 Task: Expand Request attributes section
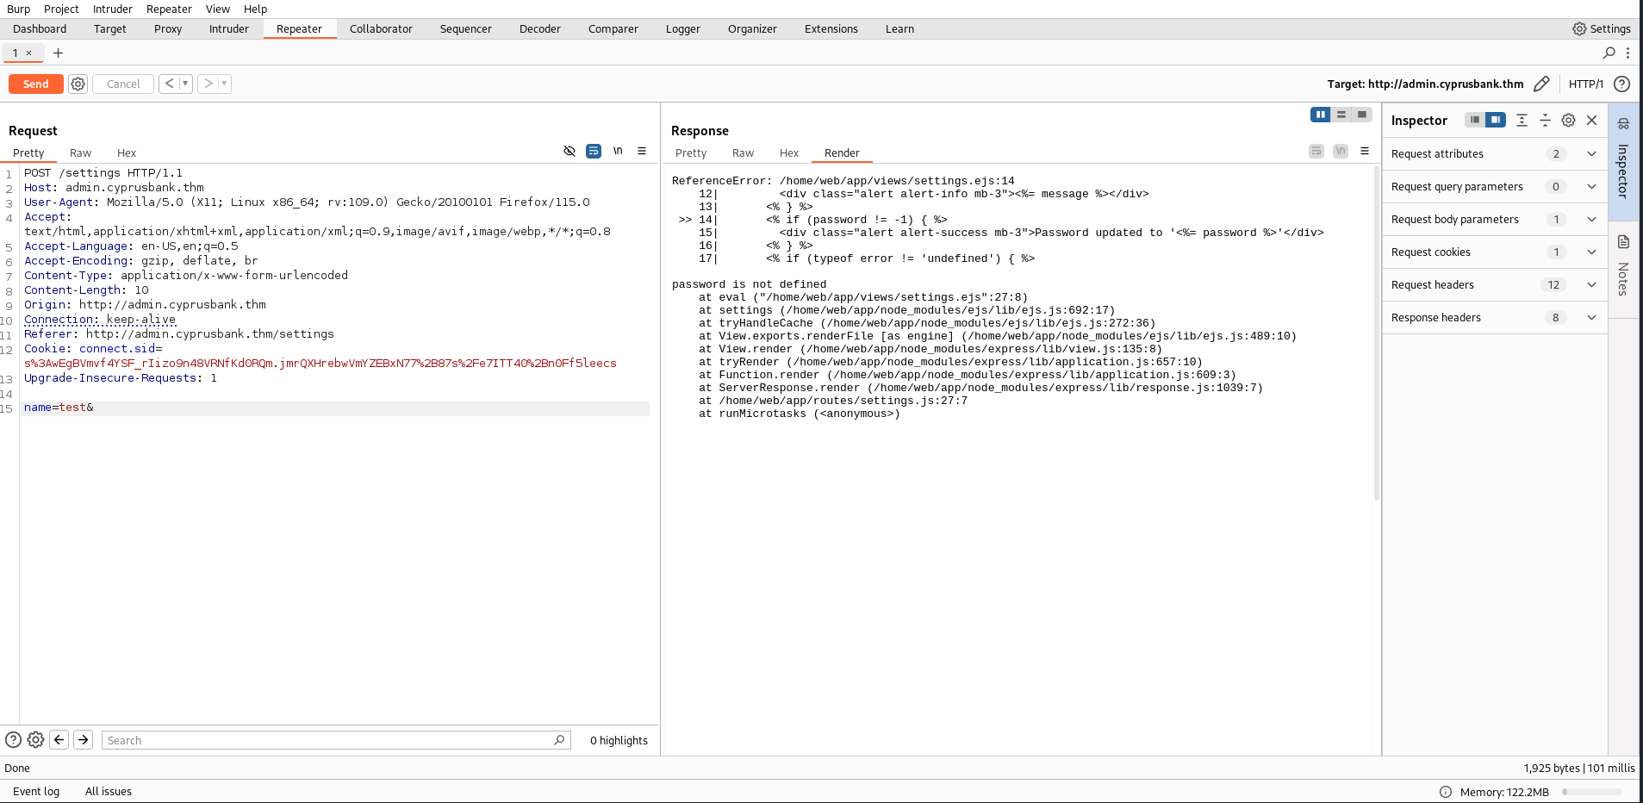click(1495, 154)
